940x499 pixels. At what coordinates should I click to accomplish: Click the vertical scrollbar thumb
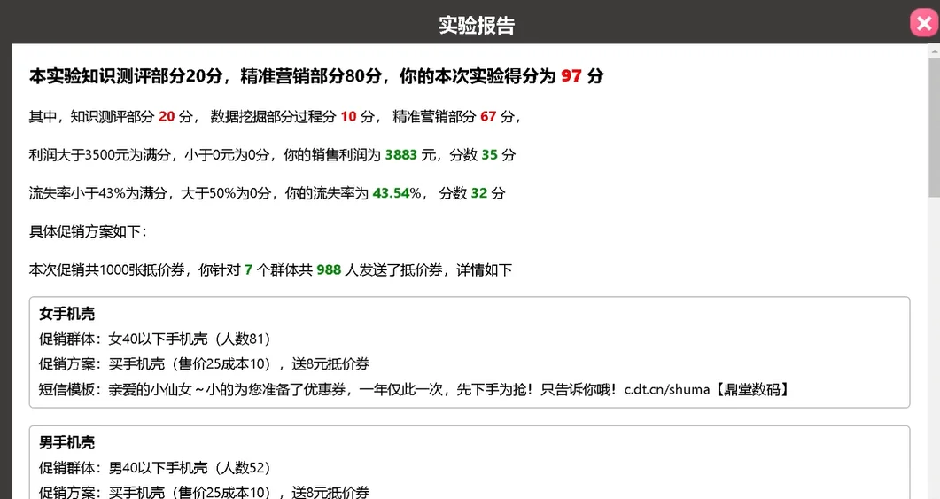pyautogui.click(x=934, y=126)
